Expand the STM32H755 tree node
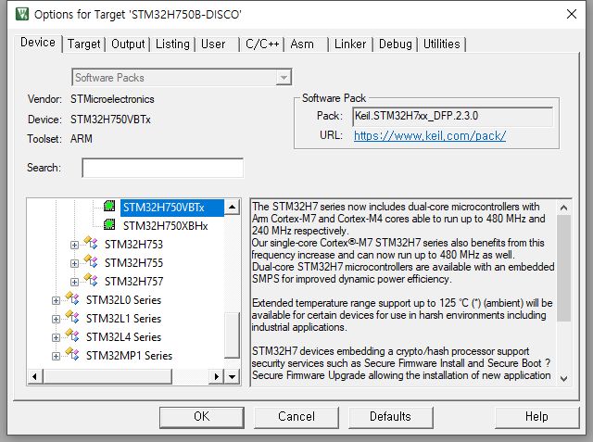 (74, 263)
